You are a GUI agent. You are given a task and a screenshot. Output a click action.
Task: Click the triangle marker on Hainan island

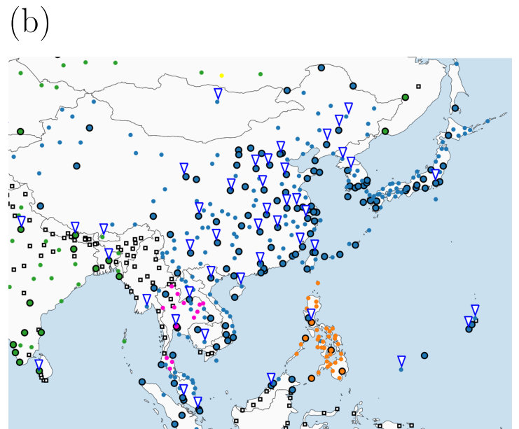[x=241, y=278]
